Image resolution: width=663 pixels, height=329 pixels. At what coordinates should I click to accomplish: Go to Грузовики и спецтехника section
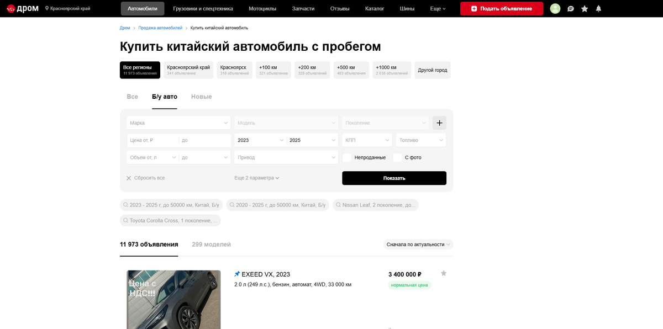coord(203,8)
